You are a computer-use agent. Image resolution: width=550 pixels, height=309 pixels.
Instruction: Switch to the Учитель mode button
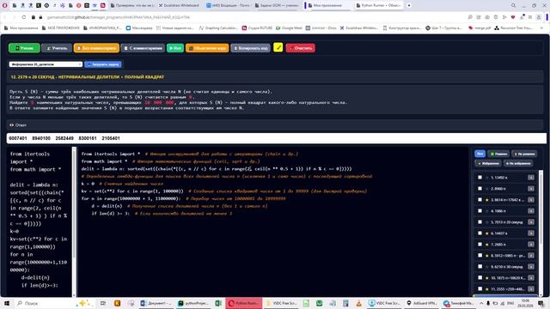click(57, 48)
